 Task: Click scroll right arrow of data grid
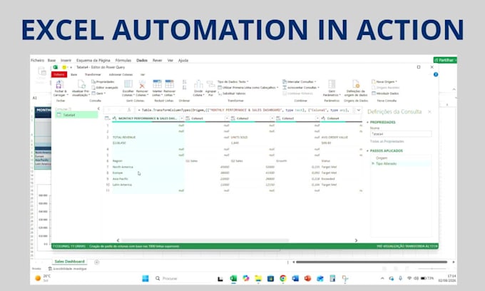[356, 240]
